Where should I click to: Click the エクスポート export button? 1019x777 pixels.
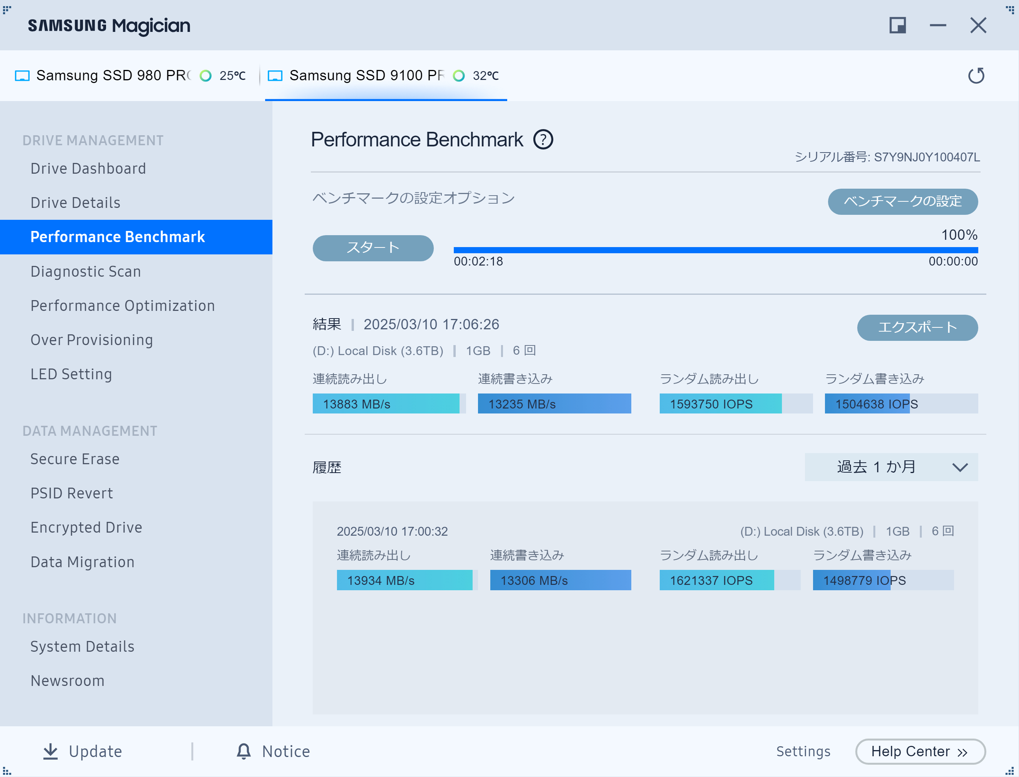pos(917,327)
